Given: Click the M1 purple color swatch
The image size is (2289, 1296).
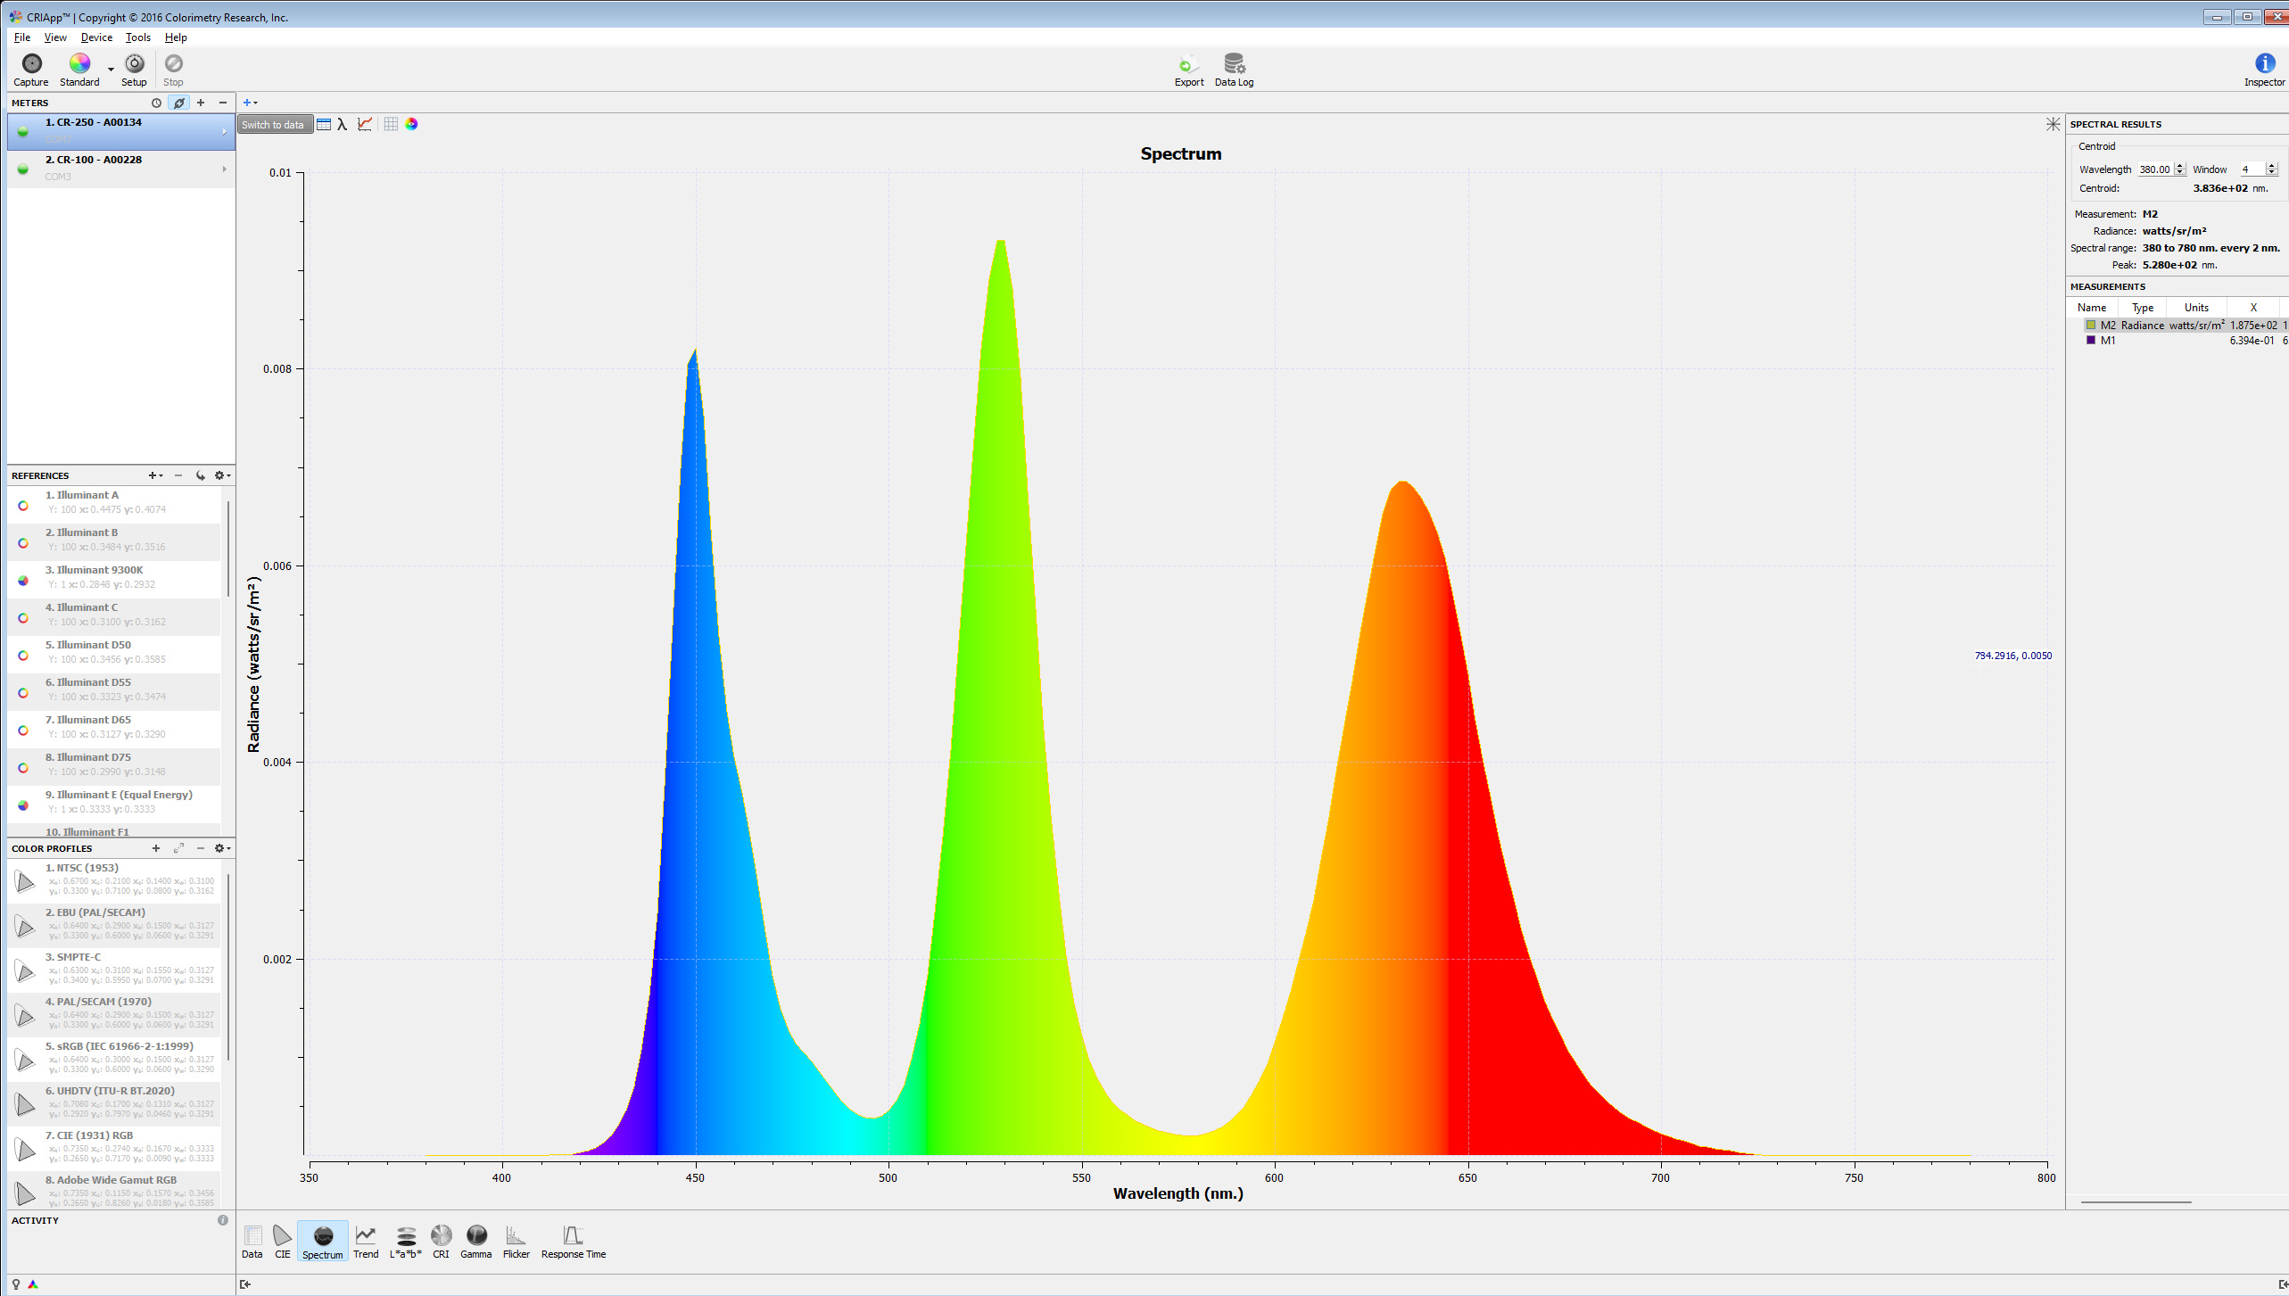Looking at the screenshot, I should [2091, 340].
